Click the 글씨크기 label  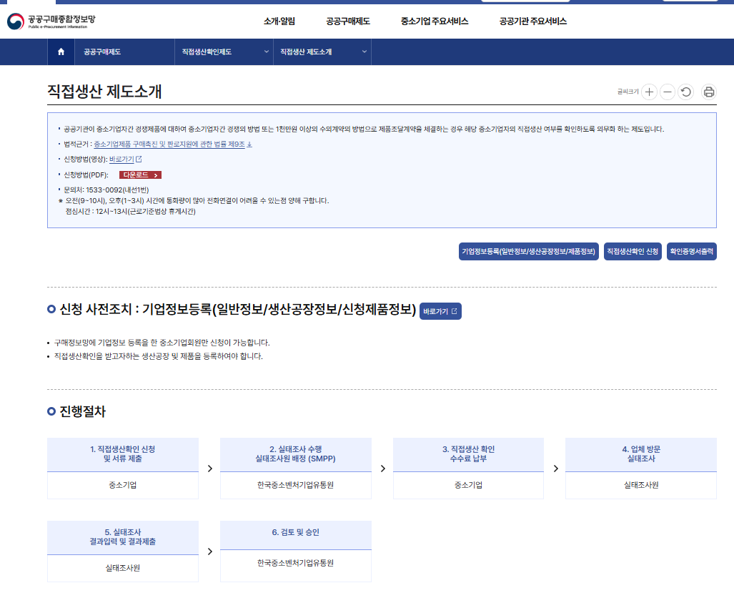pyautogui.click(x=628, y=92)
